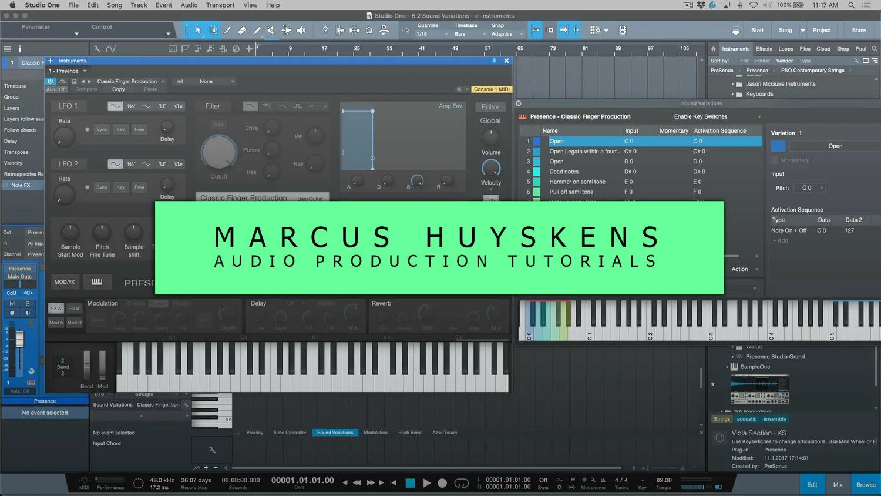Viewport: 881px width, 496px height.
Task: Click the Copy button in instrument header
Action: point(119,89)
